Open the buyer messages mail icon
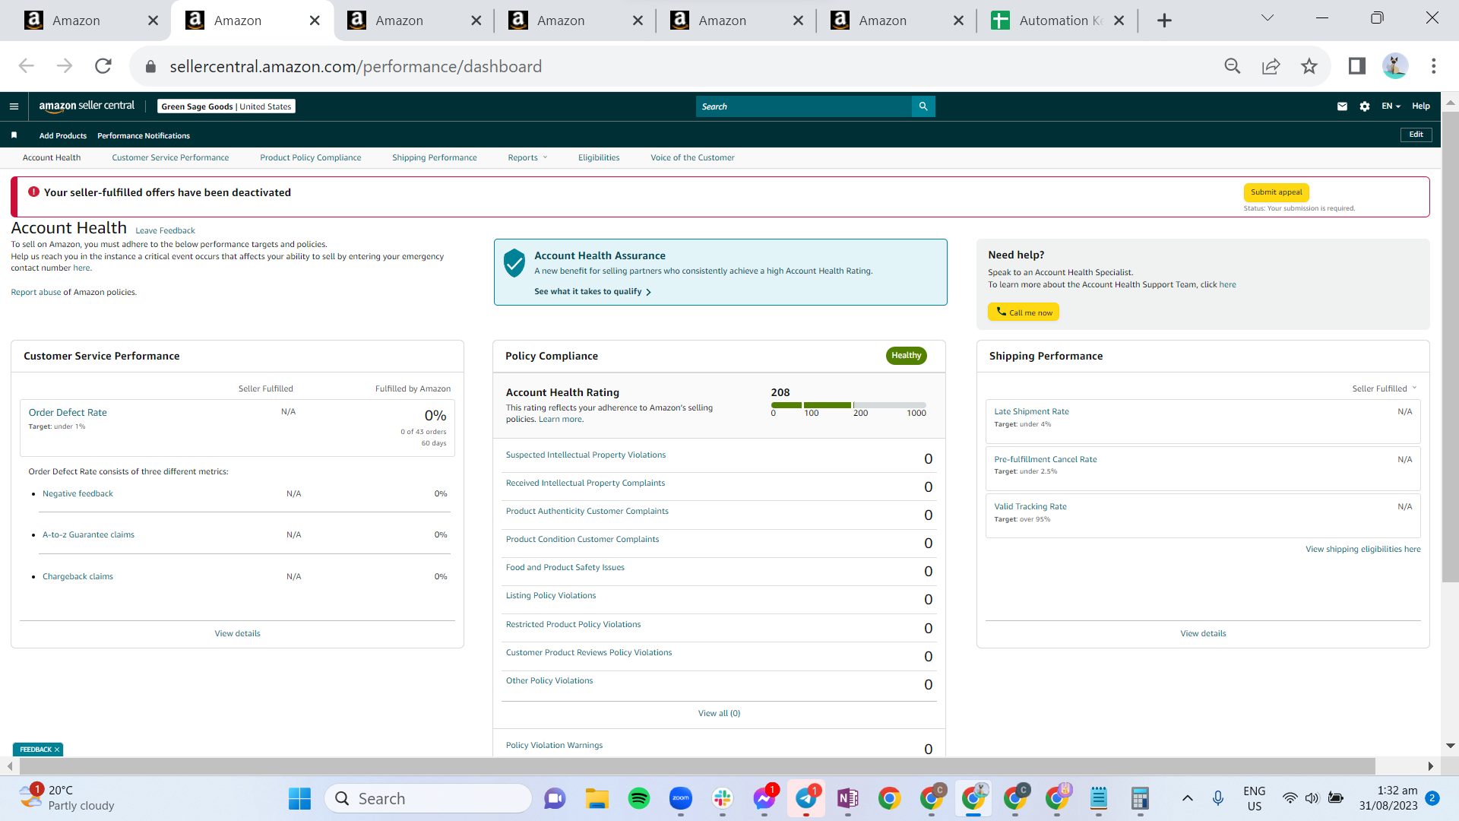 (x=1342, y=106)
